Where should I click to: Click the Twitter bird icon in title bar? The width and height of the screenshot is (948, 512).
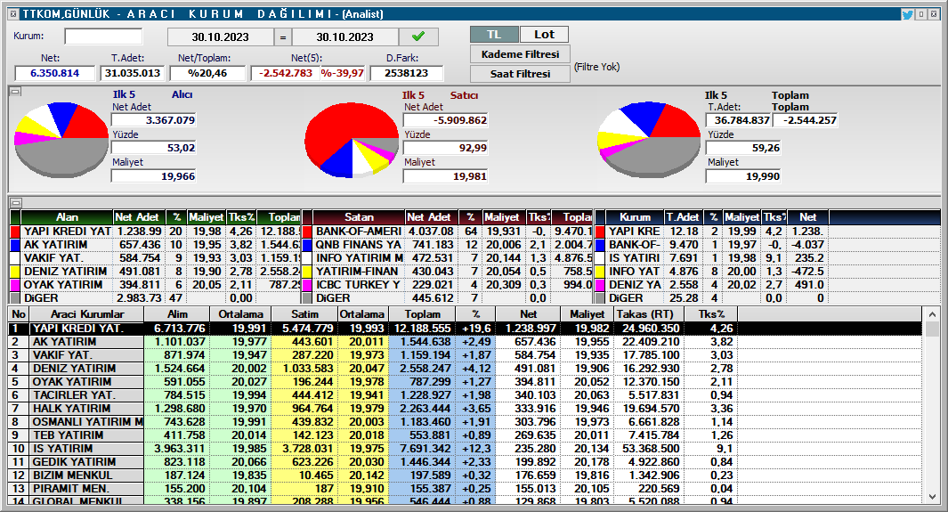[x=907, y=14]
